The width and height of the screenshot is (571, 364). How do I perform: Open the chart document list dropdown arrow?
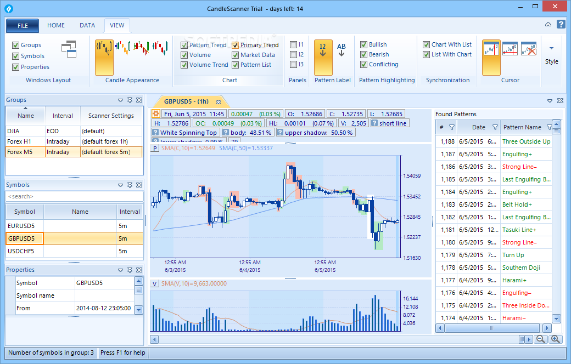point(550,101)
